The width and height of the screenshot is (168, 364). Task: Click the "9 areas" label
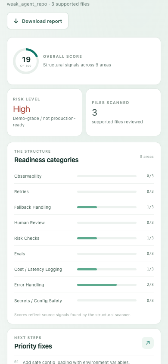[x=146, y=157]
